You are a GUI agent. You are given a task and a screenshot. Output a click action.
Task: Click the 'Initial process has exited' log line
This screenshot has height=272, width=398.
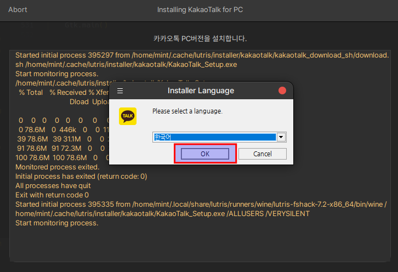coord(81,176)
